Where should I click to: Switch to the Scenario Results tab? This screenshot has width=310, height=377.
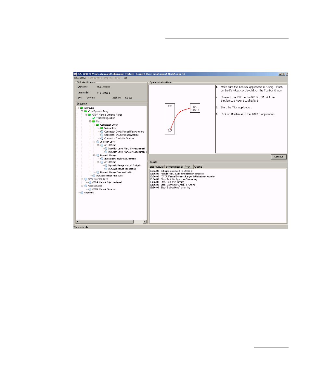point(174,167)
